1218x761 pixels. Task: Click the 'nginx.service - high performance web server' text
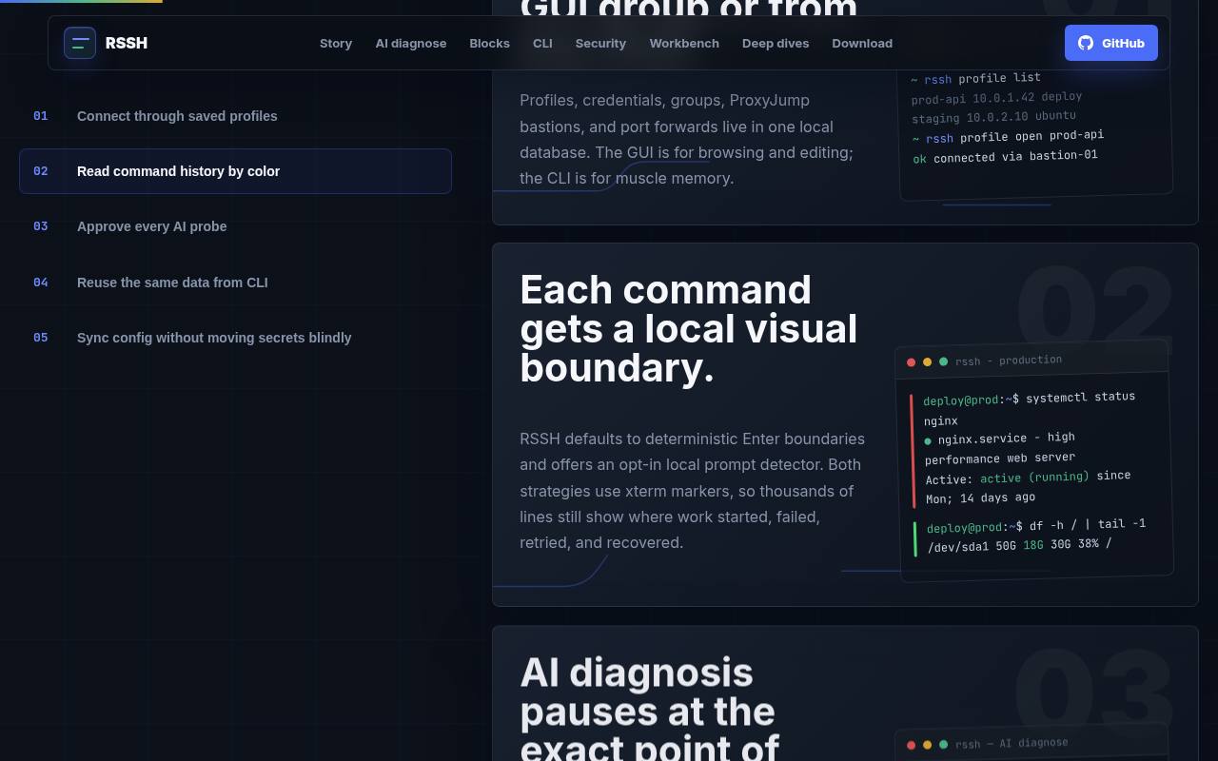pyautogui.click(x=1000, y=447)
